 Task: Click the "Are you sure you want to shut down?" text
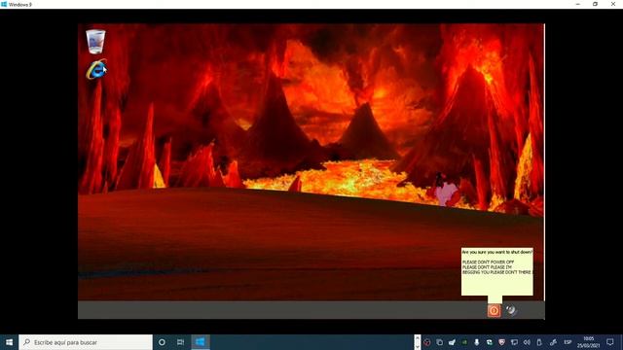pos(497,252)
